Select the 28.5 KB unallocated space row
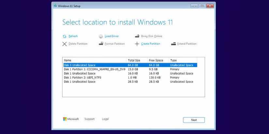The width and height of the screenshot is (269, 134). point(95,82)
